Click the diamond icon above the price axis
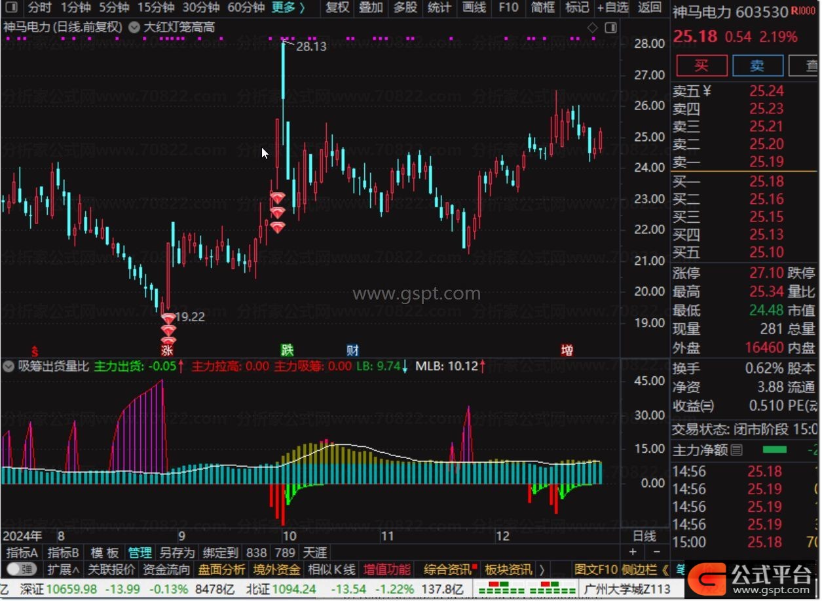822x601 pixels. (x=592, y=28)
